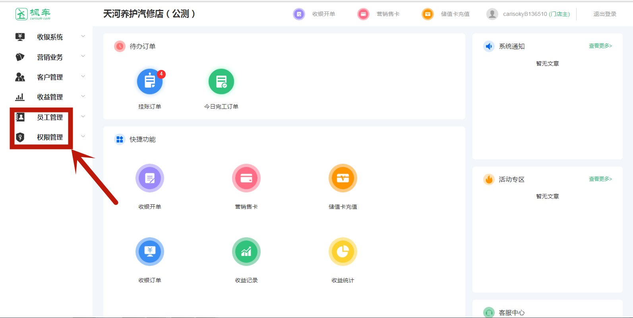The image size is (633, 318).
Task: Expand the 客户管理 sidebar chevron
Action: pos(83,76)
